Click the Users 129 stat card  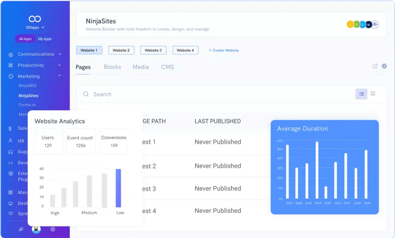(x=49, y=141)
